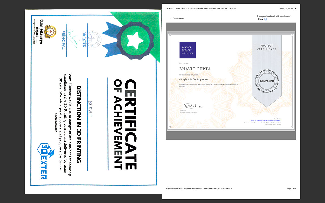Viewport: 325px width, 203px height.
Task: Click 'Coursera has confirmed the identity' statement
Action: (x=262, y=124)
